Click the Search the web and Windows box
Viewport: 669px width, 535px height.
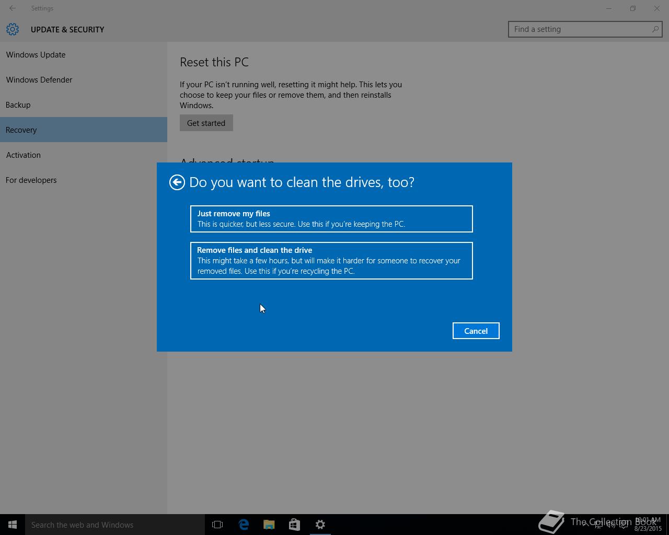pos(115,525)
